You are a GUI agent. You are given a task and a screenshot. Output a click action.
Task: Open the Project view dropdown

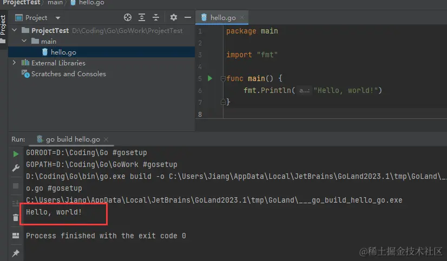pos(58,18)
